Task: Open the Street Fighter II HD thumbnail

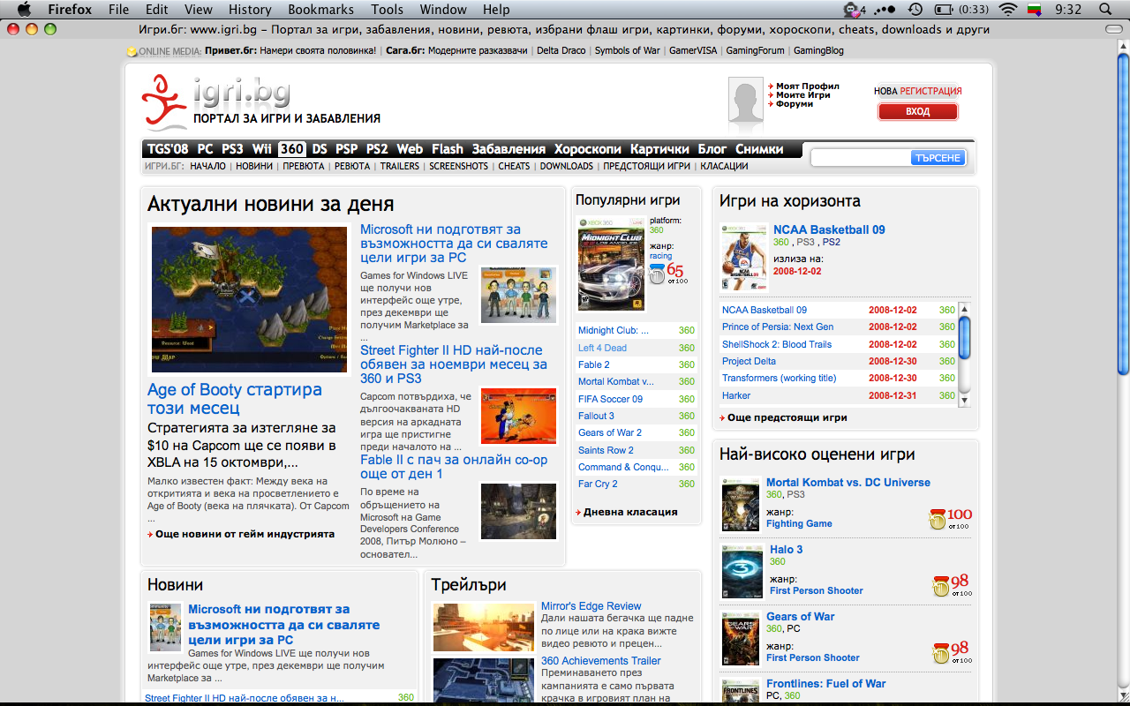Action: 519,416
